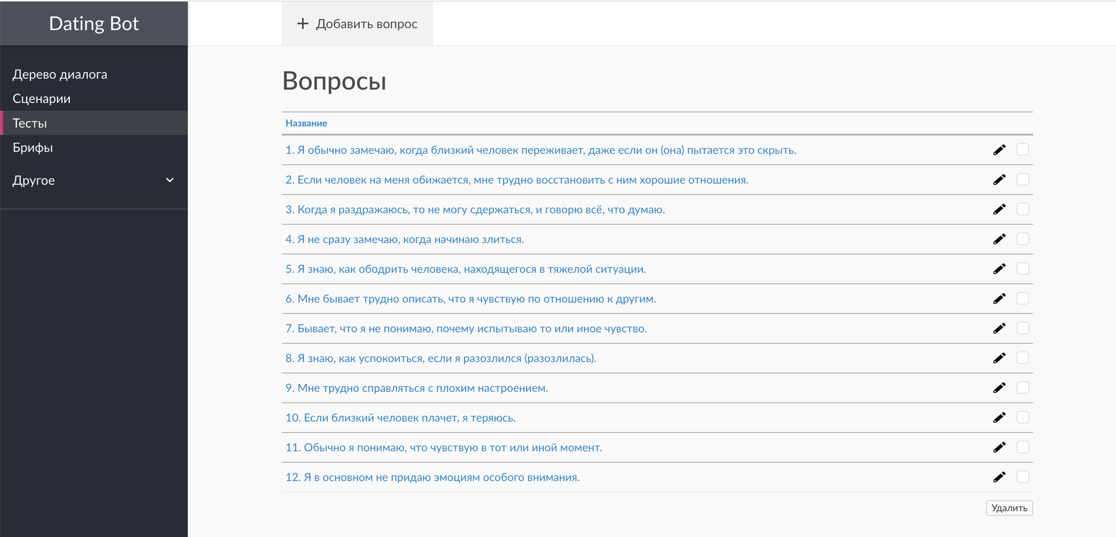Select Тесты in the sidebar
The width and height of the screenshot is (1116, 537).
pos(94,123)
